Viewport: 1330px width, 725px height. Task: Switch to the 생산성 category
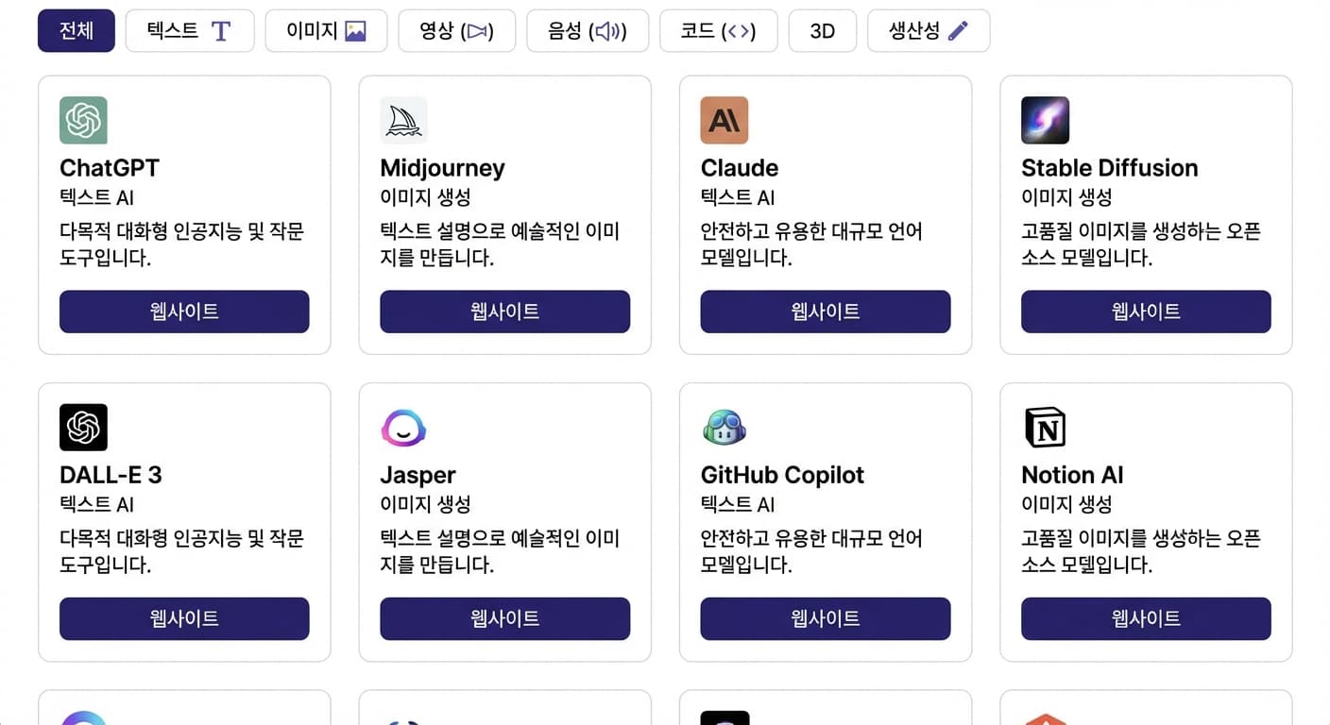(928, 30)
